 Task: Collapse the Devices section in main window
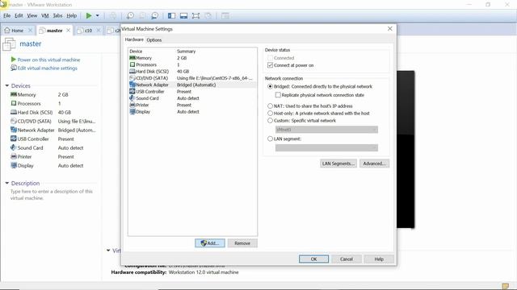(x=7, y=85)
